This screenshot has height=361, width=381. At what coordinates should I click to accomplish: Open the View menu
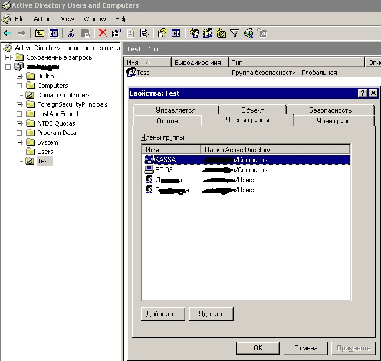67,19
